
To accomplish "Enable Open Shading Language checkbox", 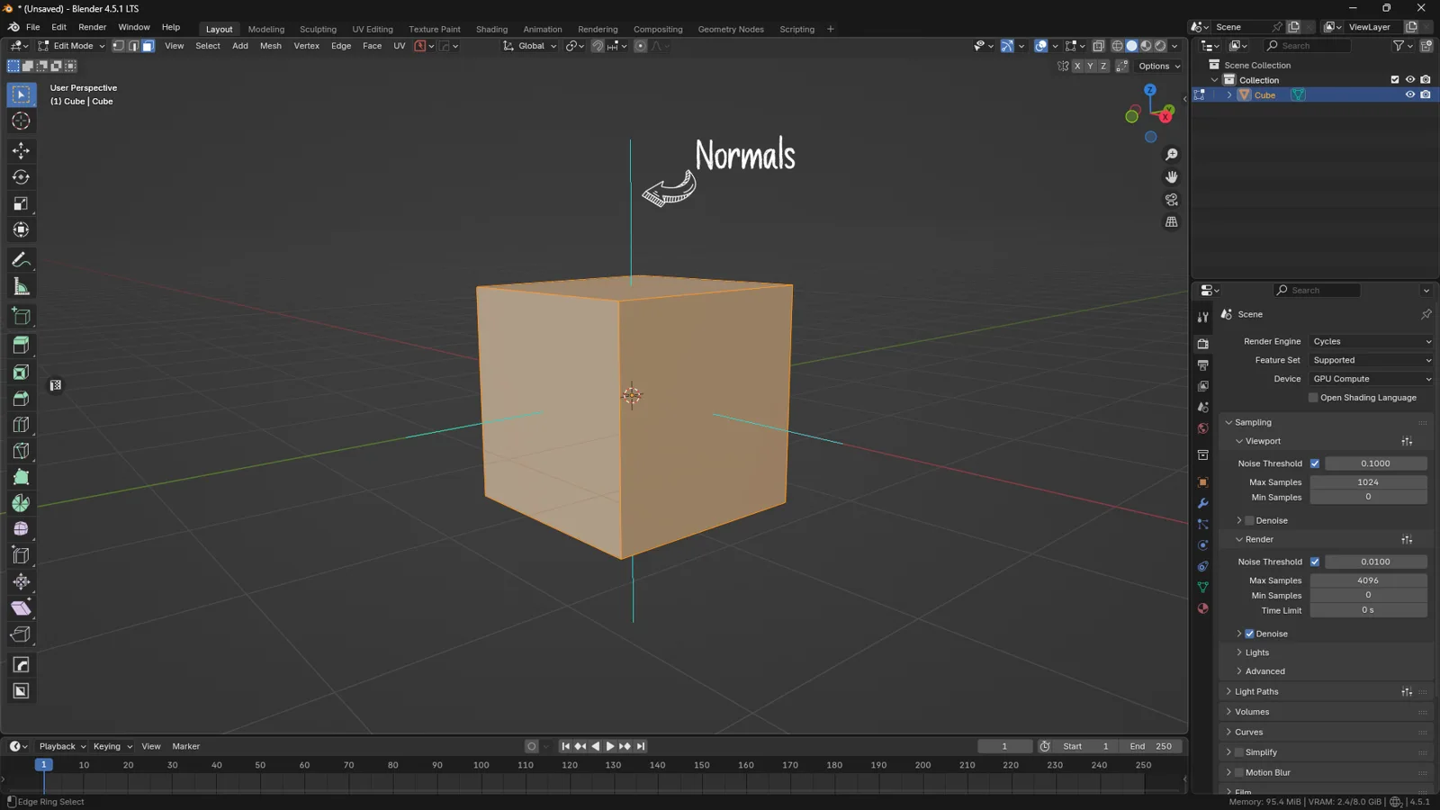I will [x=1313, y=398].
